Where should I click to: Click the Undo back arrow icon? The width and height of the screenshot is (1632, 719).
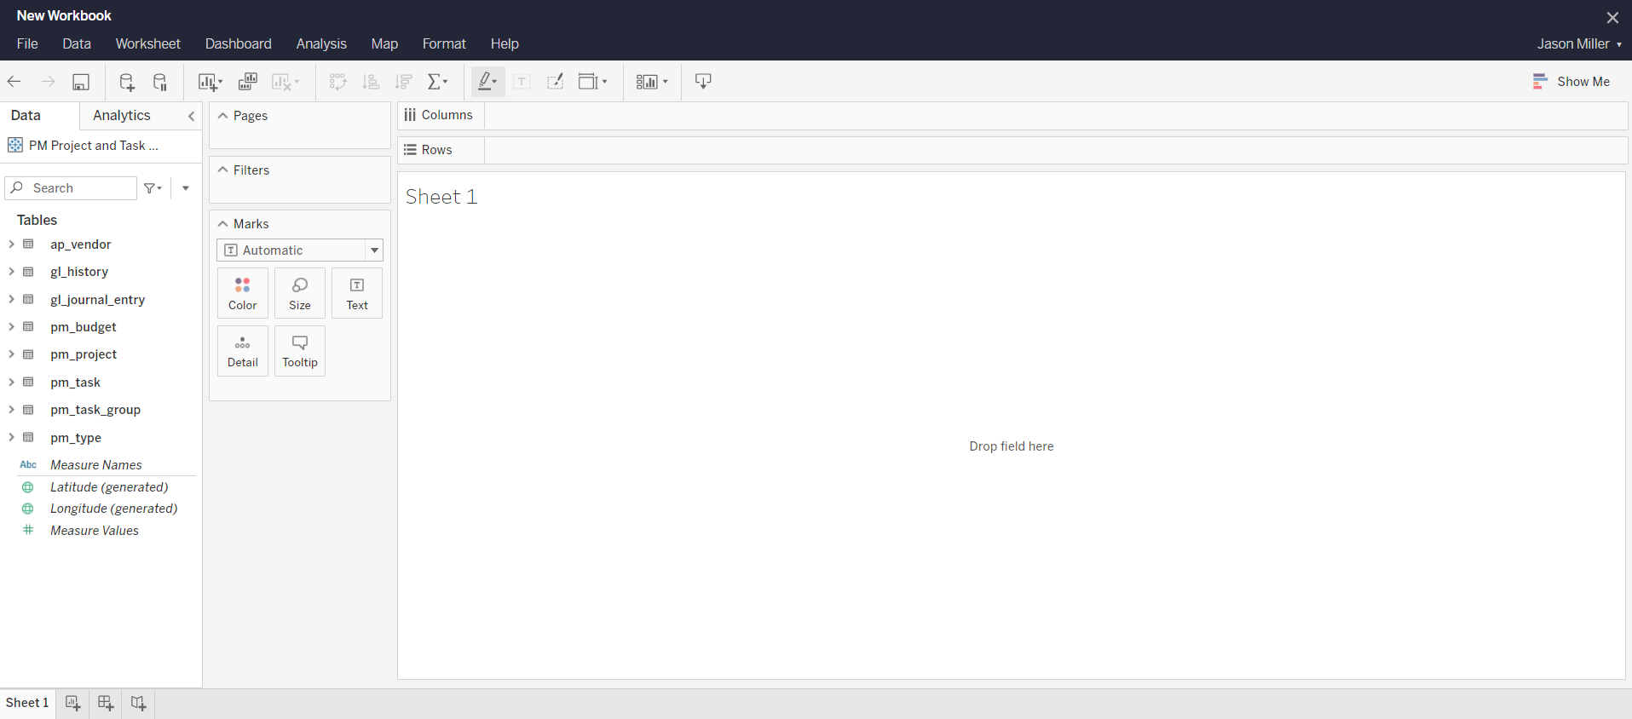point(14,82)
